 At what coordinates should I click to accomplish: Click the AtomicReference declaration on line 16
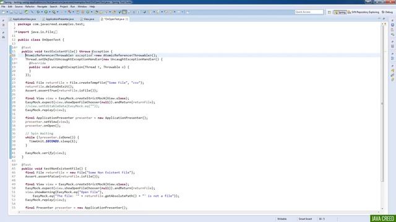click(91, 55)
